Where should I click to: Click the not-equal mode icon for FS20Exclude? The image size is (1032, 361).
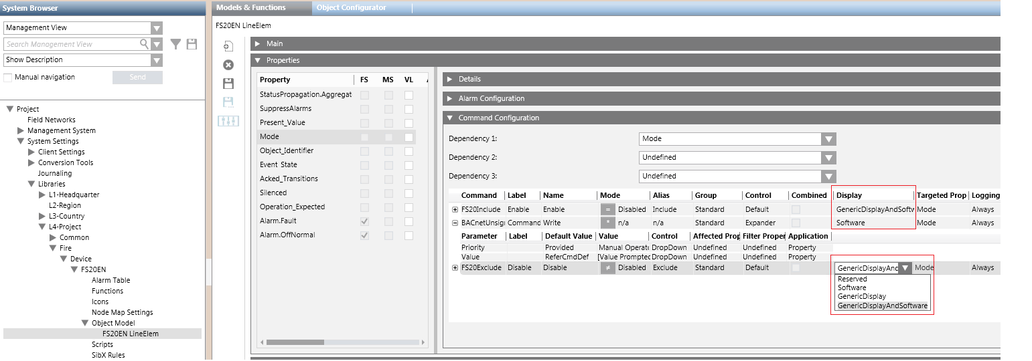coord(607,267)
